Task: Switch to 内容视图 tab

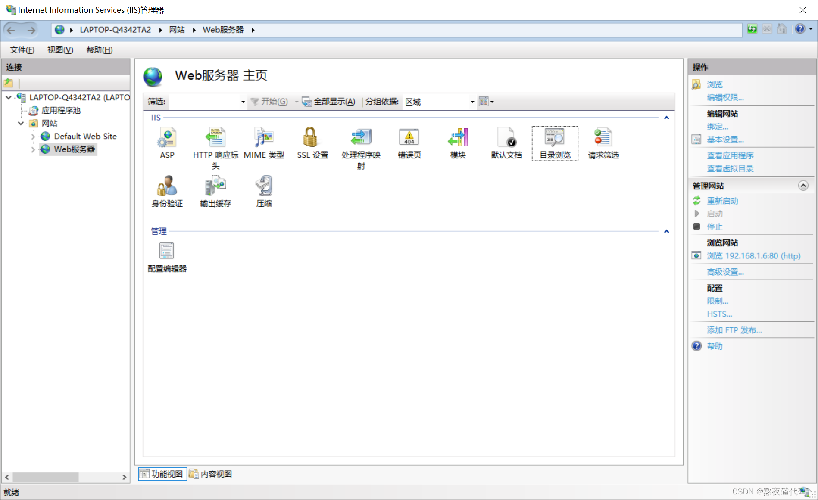Action: 211,474
